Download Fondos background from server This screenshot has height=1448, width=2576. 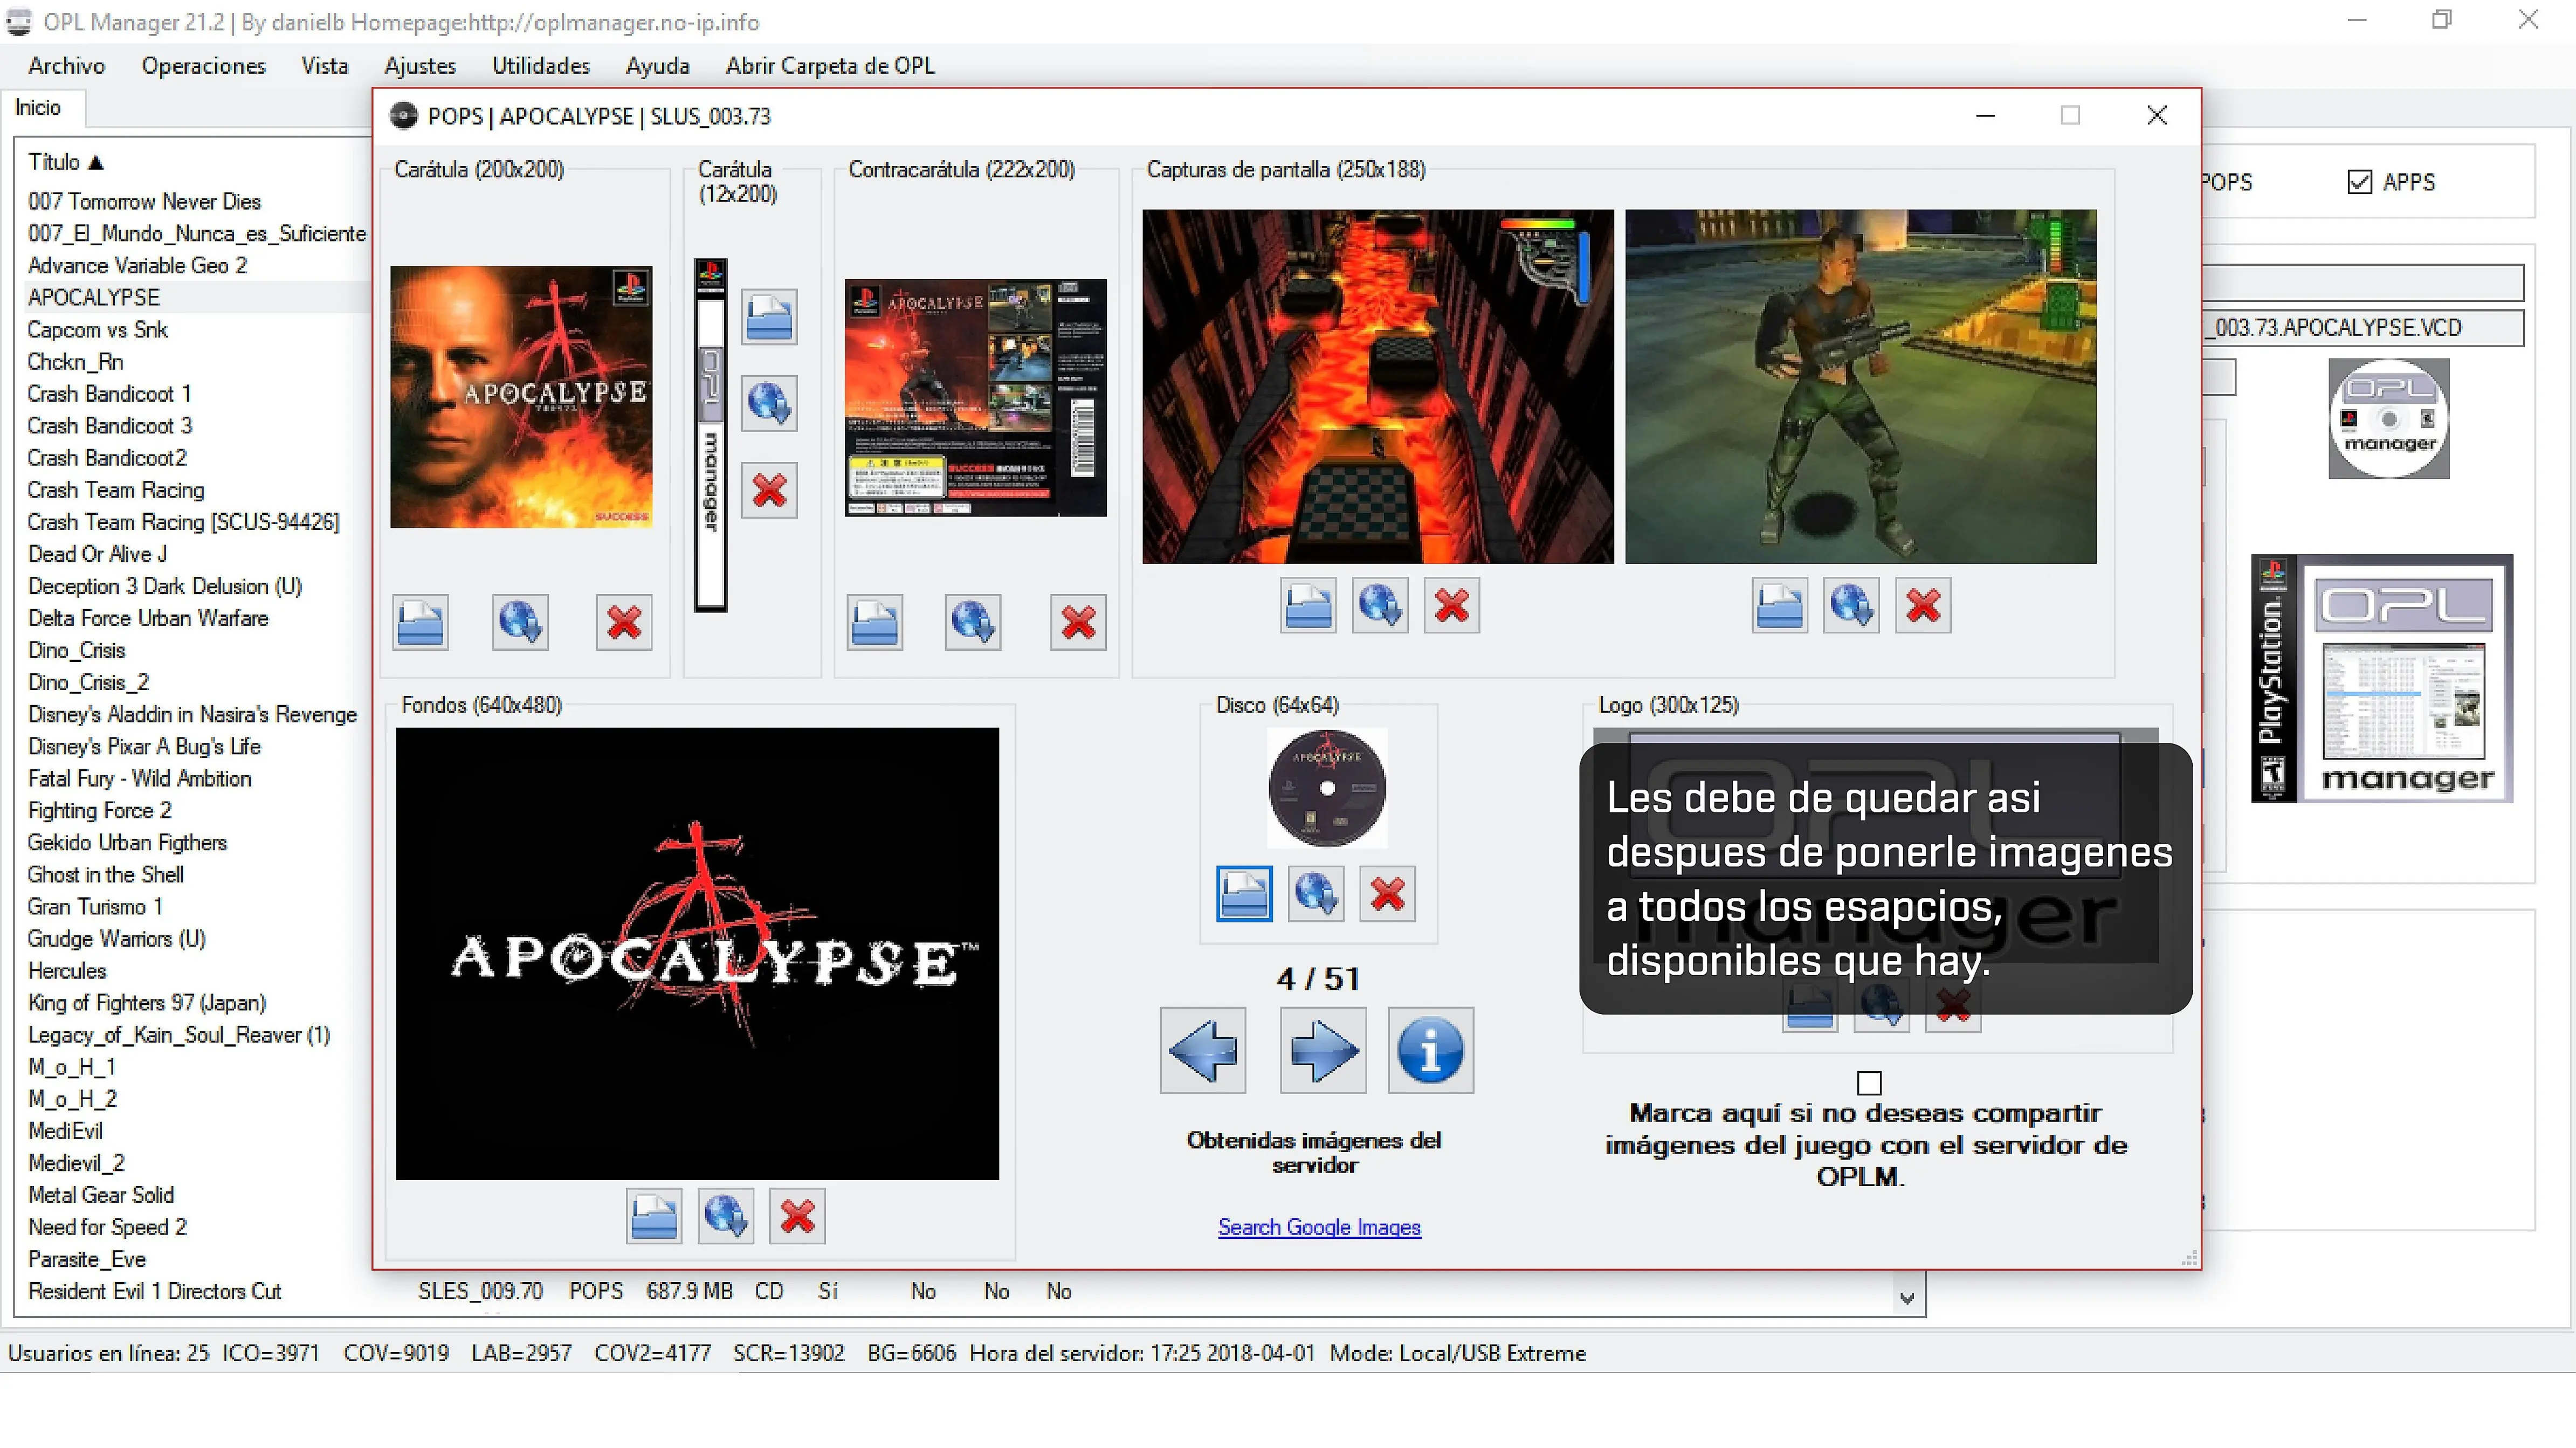726,1216
